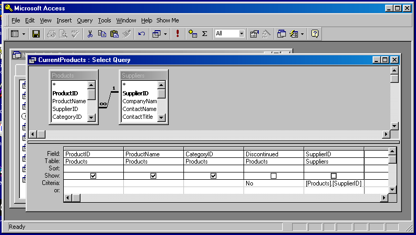The width and height of the screenshot is (416, 235).
Task: Click the Database Window icon
Action: point(282,34)
